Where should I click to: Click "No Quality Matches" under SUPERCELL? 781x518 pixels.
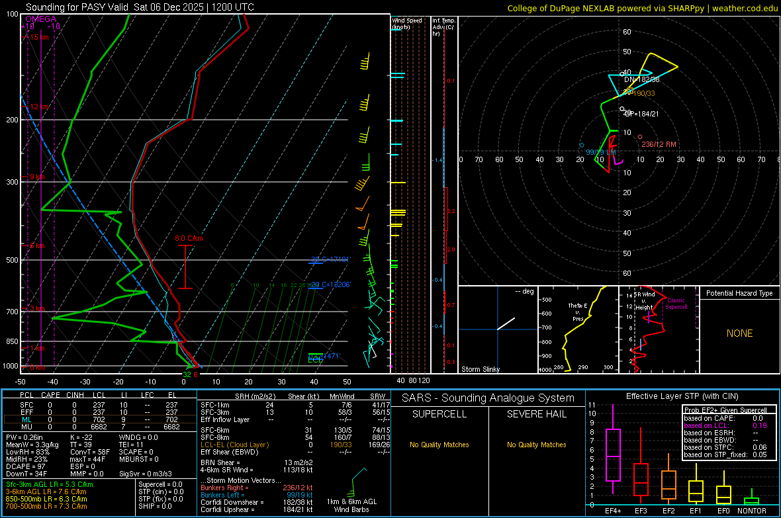[x=439, y=445]
